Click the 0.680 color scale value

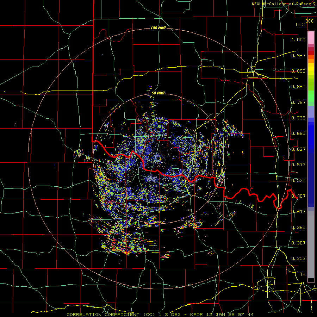pyautogui.click(x=298, y=133)
